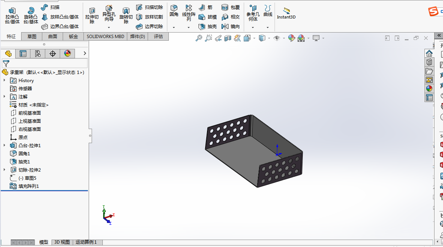Image resolution: width=443 pixels, height=247 pixels.
Task: Choose the 放样切割 lofted cut tool
Action: click(150, 17)
